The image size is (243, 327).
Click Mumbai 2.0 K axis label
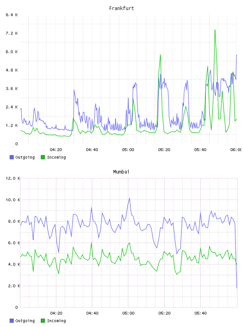[x=14, y=286]
